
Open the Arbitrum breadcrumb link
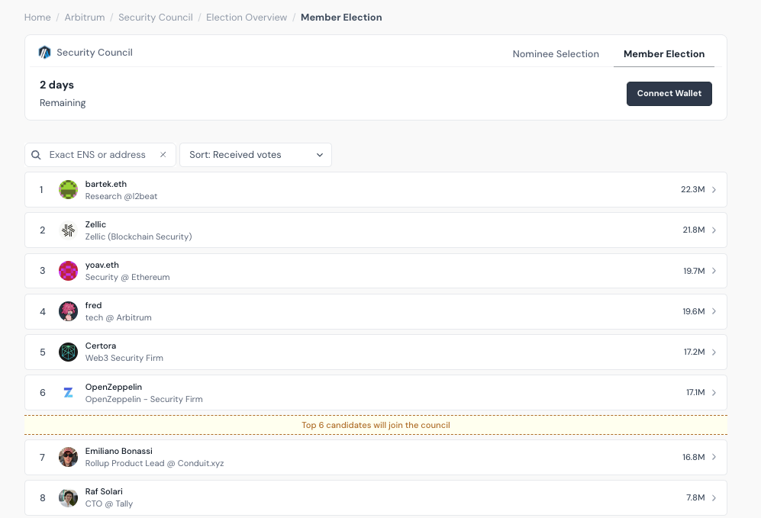(x=85, y=18)
